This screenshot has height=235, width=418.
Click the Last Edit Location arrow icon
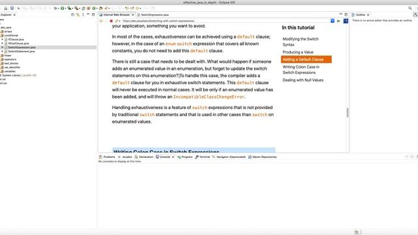[127, 8]
